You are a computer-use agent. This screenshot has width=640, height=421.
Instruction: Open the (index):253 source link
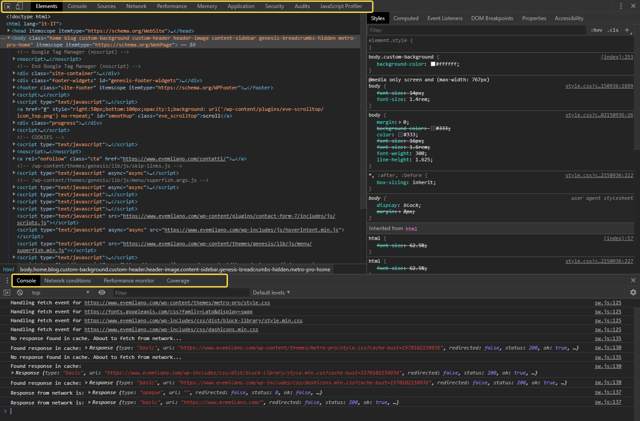(x=617, y=57)
